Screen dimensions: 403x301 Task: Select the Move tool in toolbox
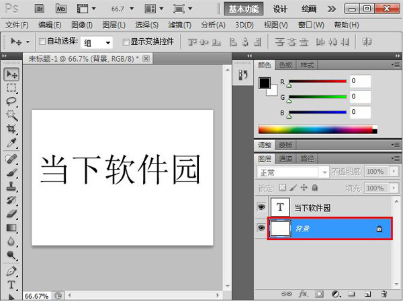(11, 74)
